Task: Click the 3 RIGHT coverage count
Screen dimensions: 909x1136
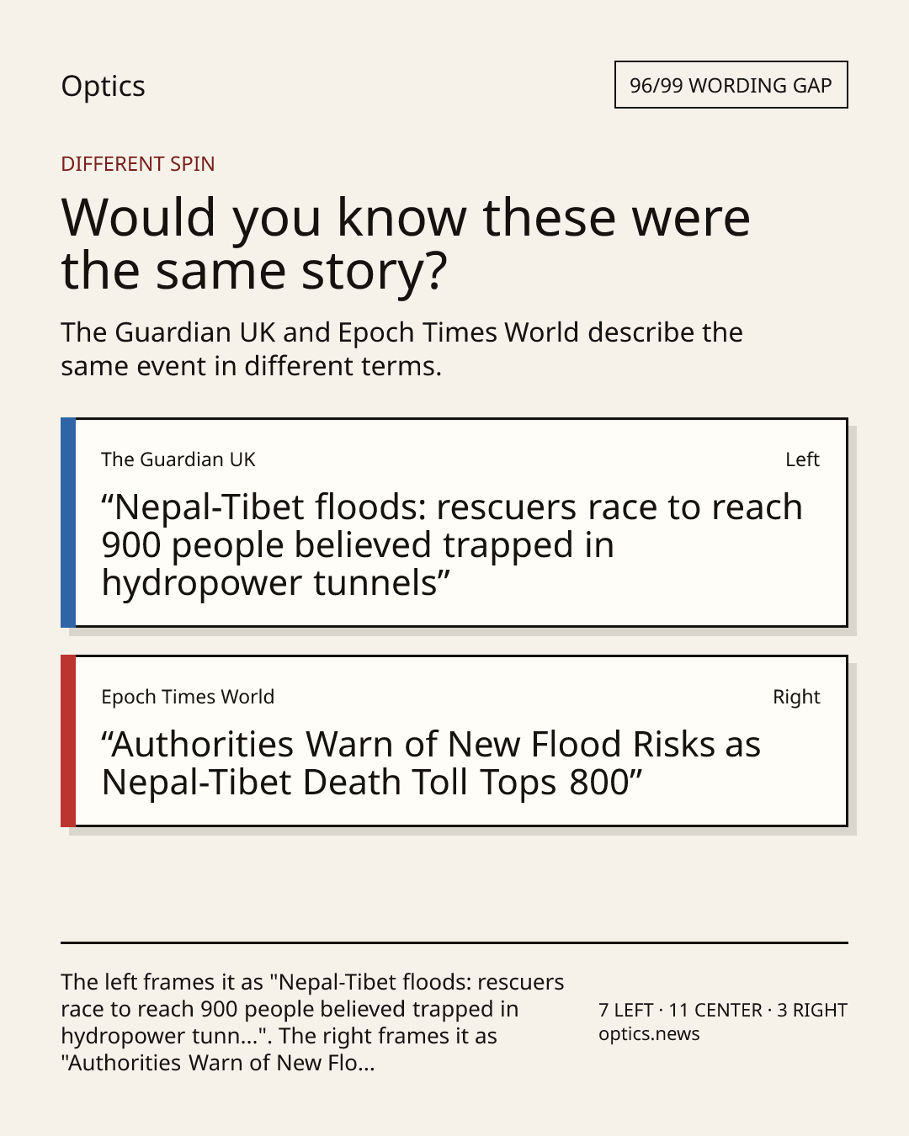Action: coord(812,1010)
